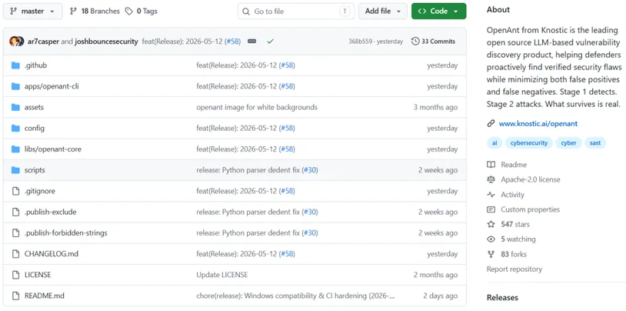Open the .publish-exclude file
Viewport: 626px width, 311px height.
point(50,212)
